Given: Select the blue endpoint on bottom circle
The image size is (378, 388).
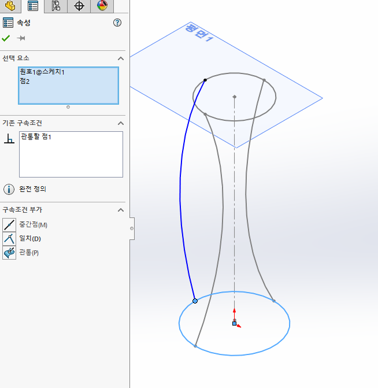Looking at the screenshot, I should (195, 301).
